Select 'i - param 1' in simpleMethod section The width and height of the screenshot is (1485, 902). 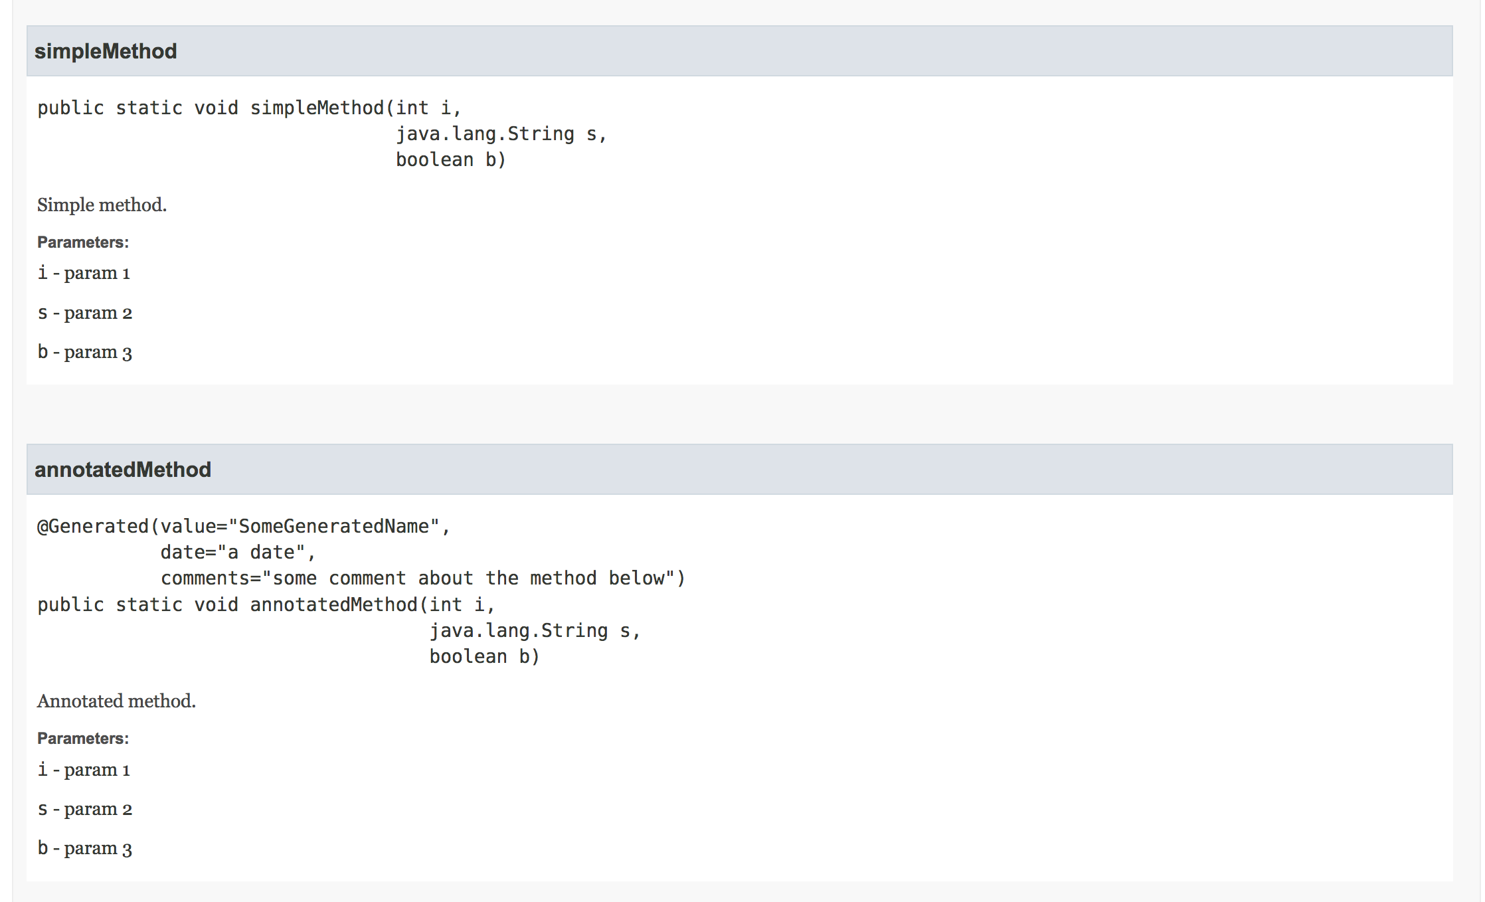coord(84,273)
